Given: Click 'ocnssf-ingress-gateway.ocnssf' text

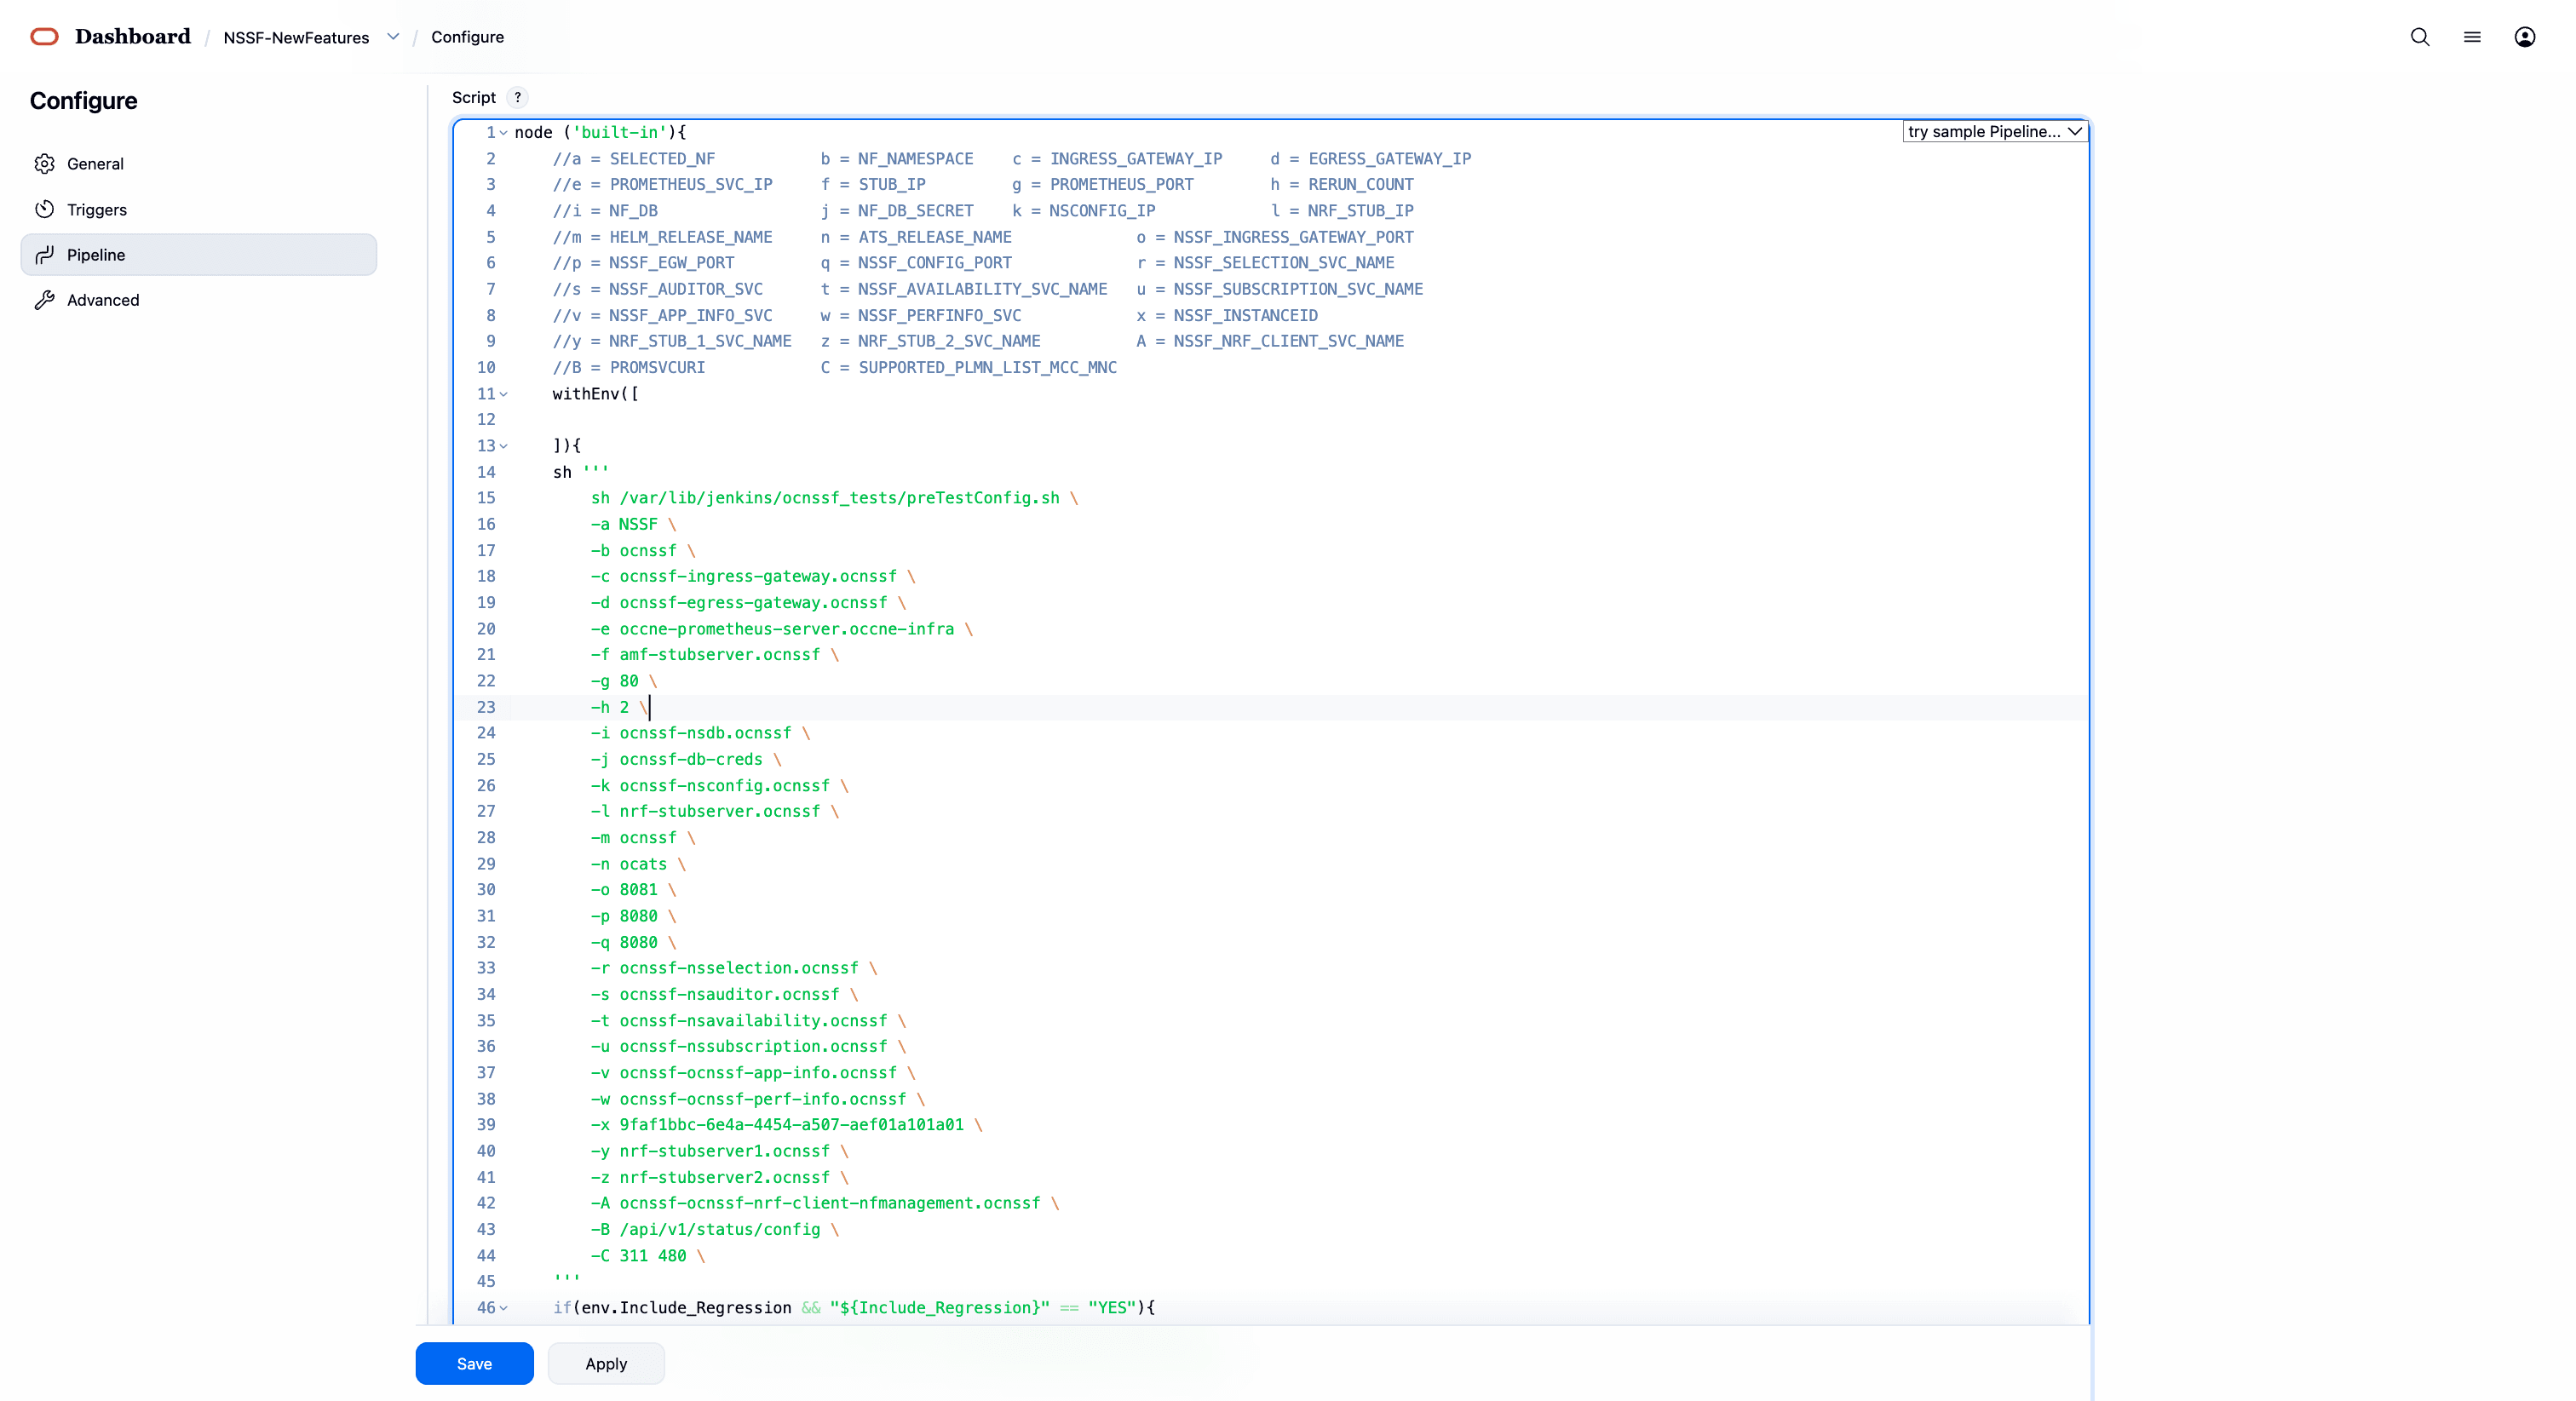Looking at the screenshot, I should 758,576.
